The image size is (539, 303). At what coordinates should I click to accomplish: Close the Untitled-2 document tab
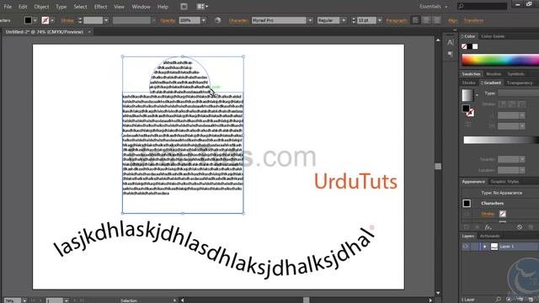[x=89, y=32]
